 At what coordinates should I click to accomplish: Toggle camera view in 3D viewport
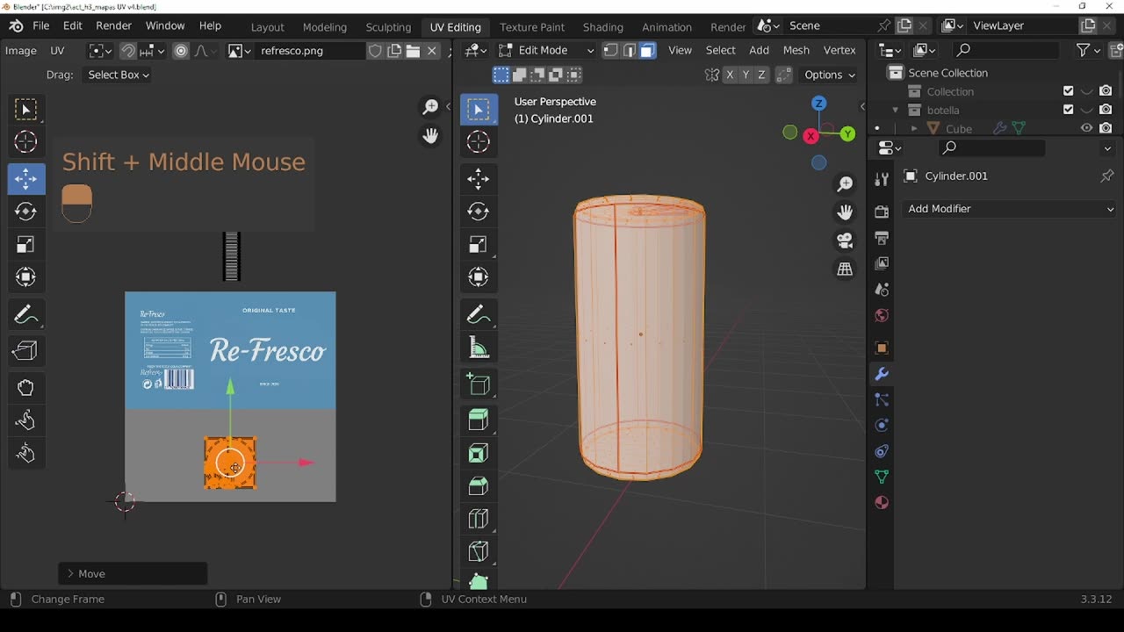[845, 241]
